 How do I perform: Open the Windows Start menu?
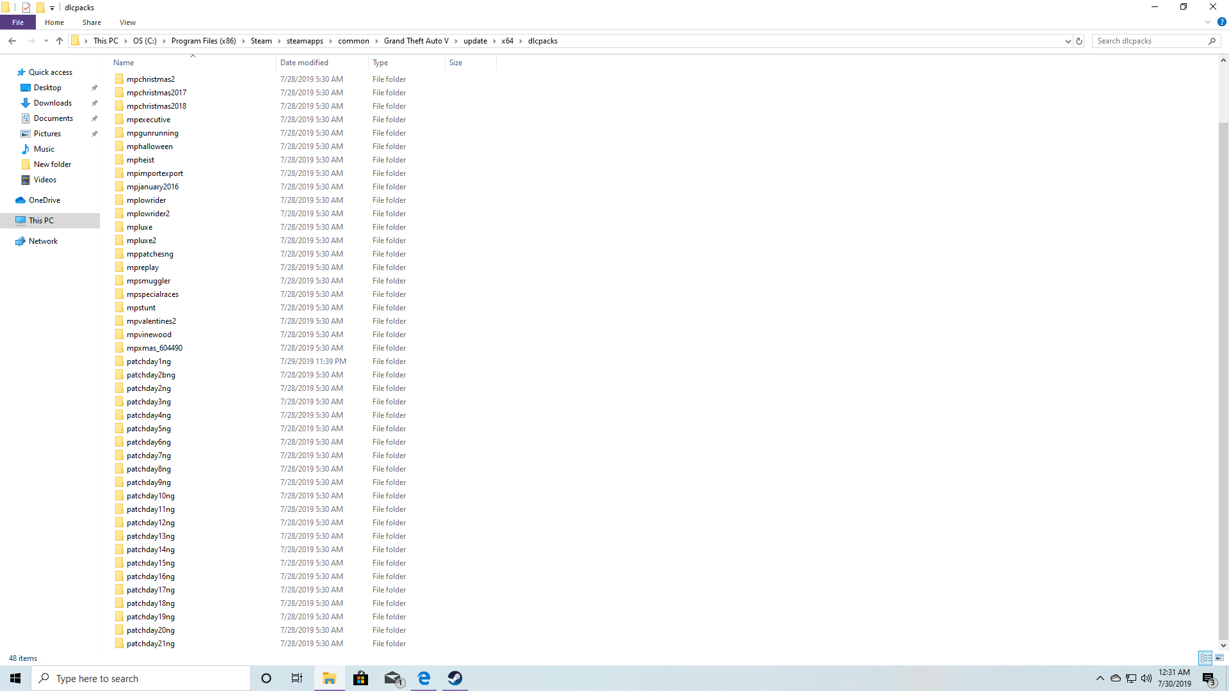point(15,678)
